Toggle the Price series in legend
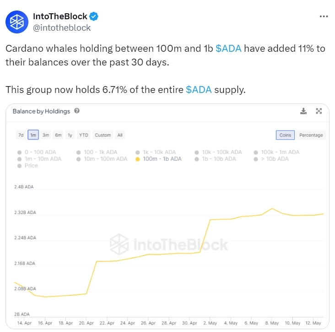This screenshot has height=332, width=335. click(31, 165)
